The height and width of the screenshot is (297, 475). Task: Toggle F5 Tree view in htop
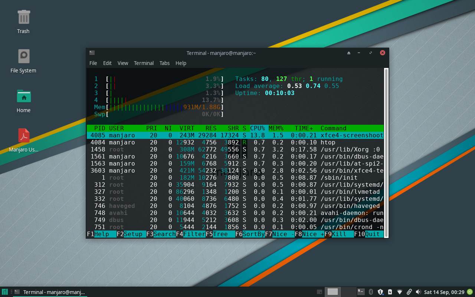220,234
